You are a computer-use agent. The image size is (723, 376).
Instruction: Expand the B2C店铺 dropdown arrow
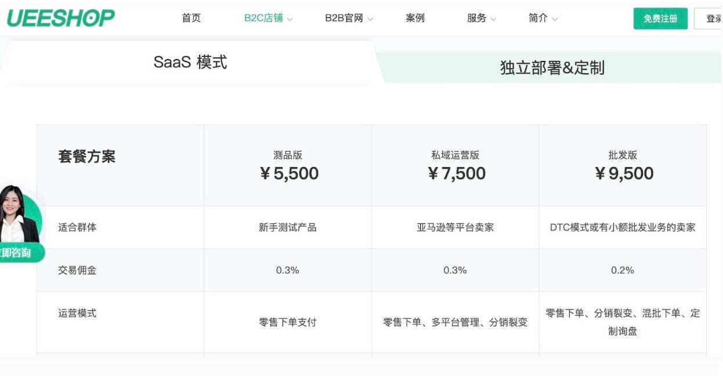click(290, 19)
